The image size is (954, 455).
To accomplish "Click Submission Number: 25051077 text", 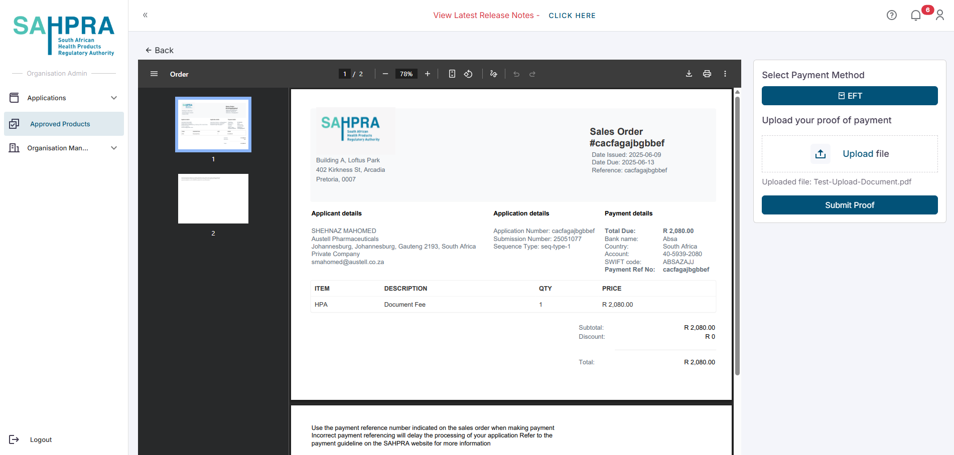I will (x=537, y=239).
